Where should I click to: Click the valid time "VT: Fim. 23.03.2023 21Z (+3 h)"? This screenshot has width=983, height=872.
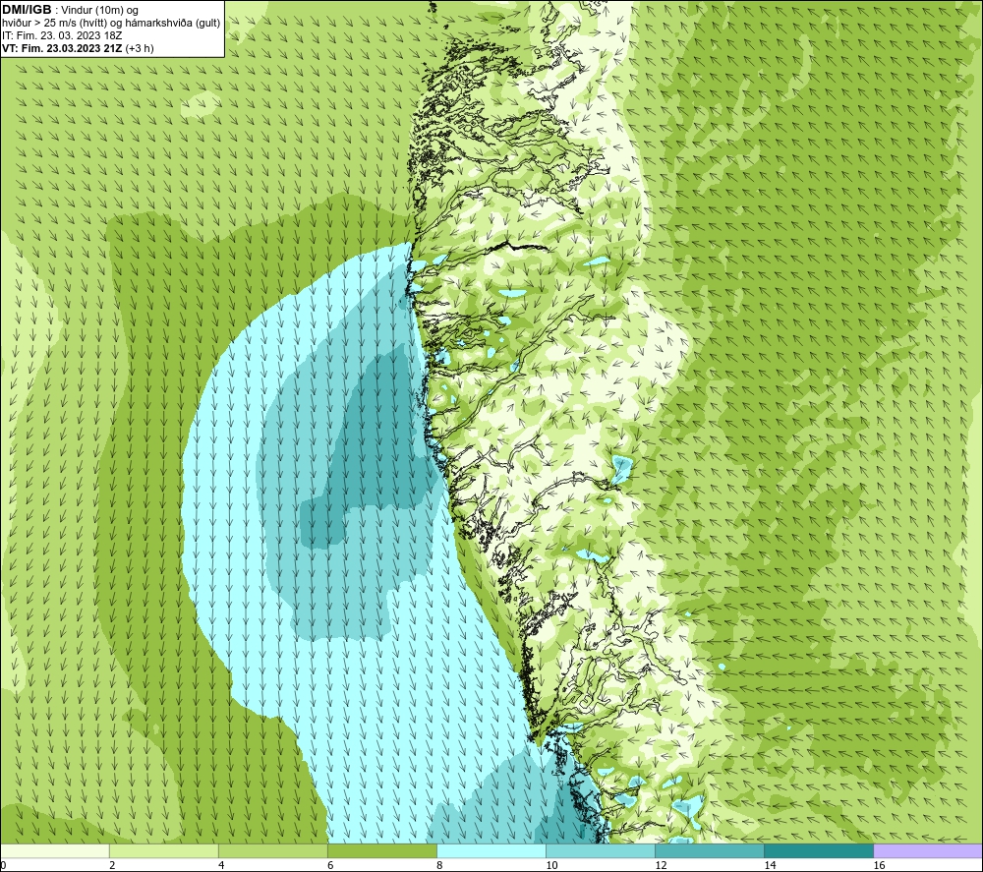click(78, 48)
